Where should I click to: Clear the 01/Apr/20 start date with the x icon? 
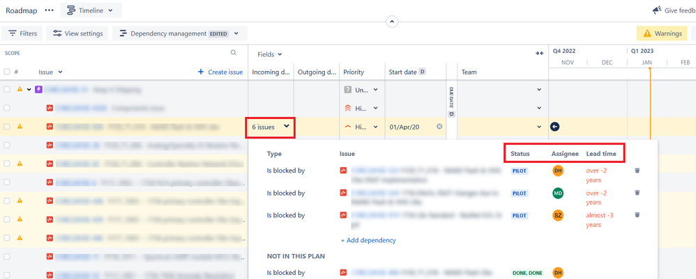[439, 127]
